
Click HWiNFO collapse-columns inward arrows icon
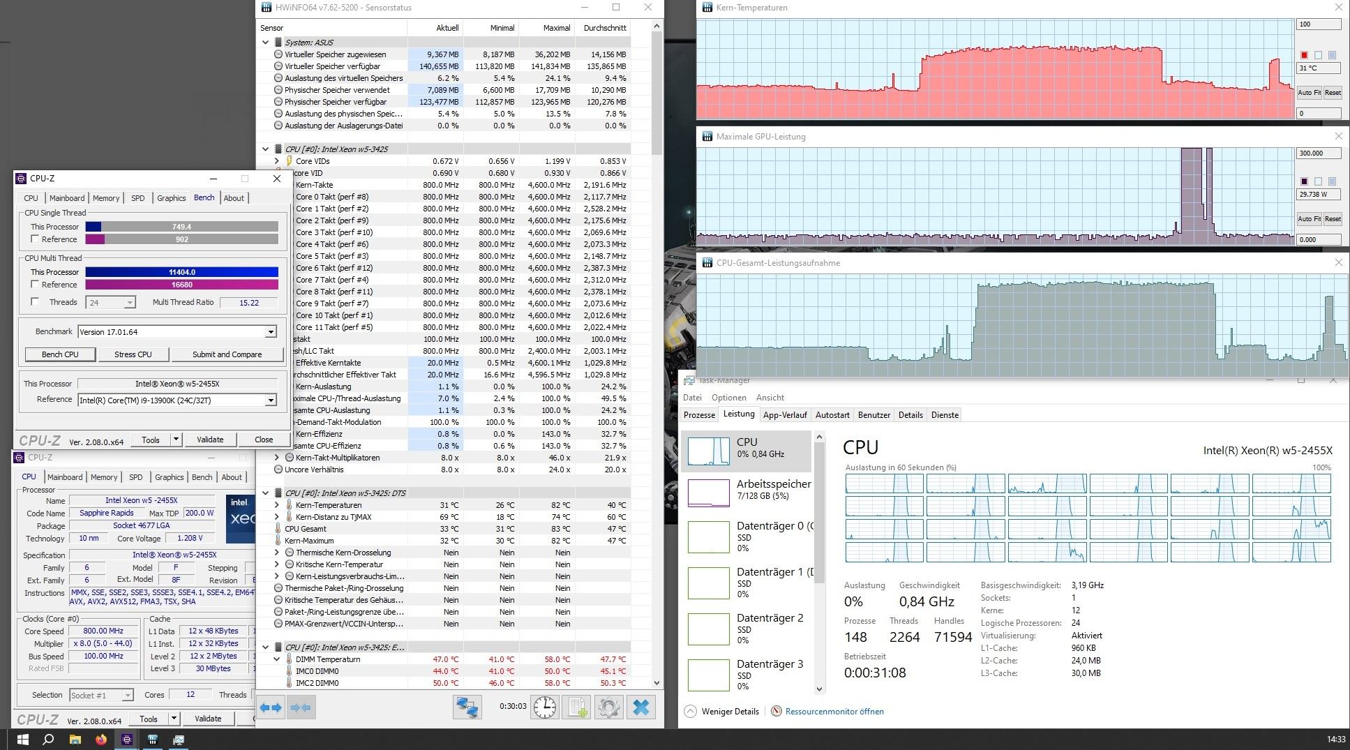tap(300, 707)
